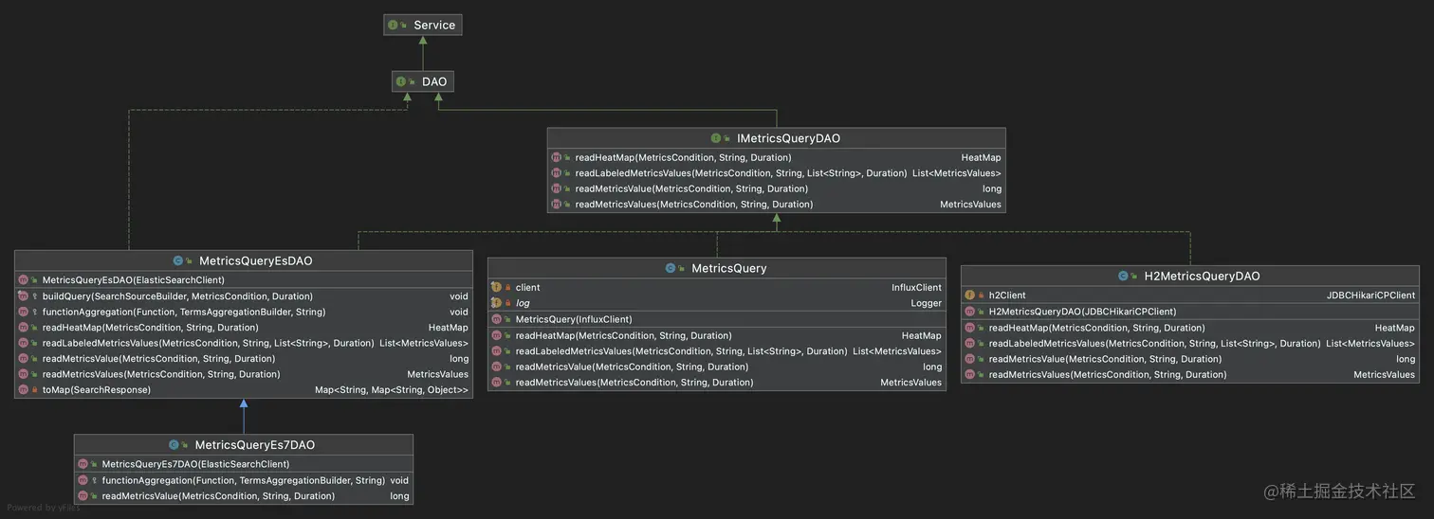Select readMetricsValue row in H2MetricsQueryDAO
The image size is (1434, 519).
[x=1190, y=359]
